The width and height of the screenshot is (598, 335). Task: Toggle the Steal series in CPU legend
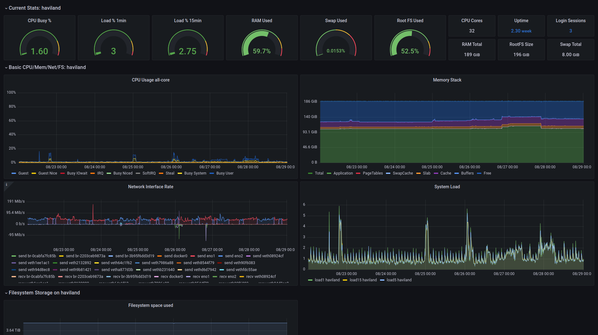pyautogui.click(x=170, y=173)
